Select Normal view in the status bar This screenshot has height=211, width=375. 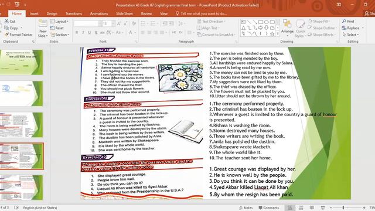tap(290, 207)
